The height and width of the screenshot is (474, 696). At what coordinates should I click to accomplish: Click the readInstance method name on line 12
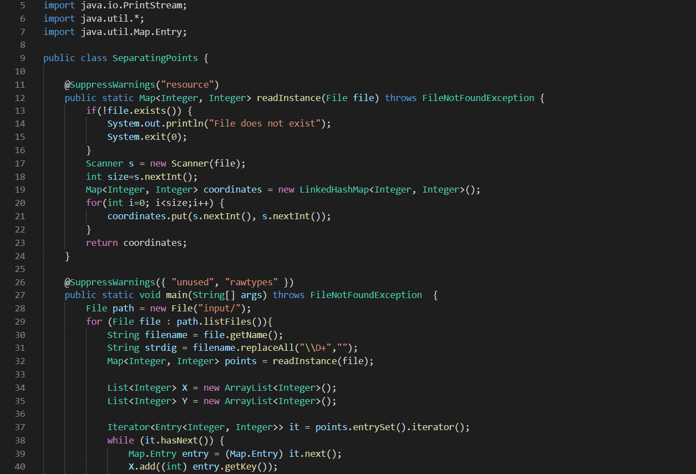[288, 98]
